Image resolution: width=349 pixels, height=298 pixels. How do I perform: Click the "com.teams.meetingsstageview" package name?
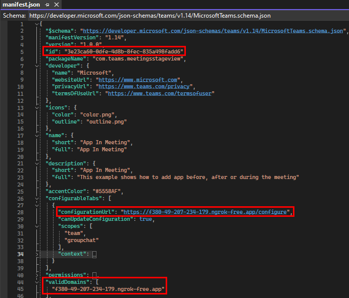[x=138, y=58]
